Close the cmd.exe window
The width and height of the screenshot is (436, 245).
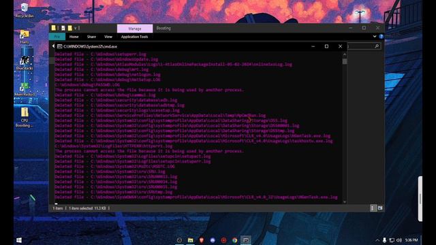[x=340, y=46]
